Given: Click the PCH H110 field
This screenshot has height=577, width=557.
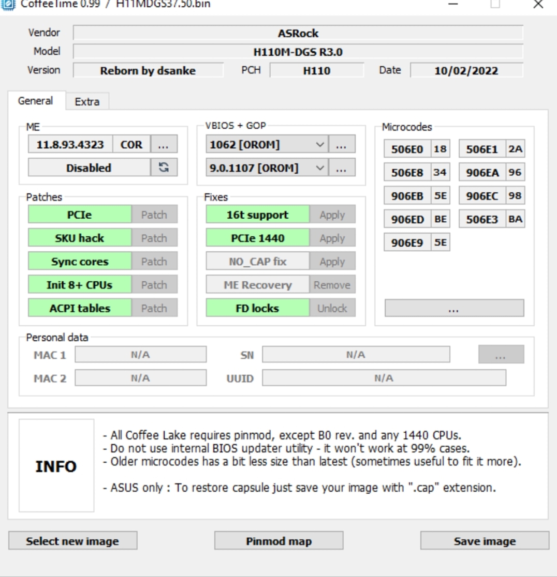Looking at the screenshot, I should pos(317,70).
